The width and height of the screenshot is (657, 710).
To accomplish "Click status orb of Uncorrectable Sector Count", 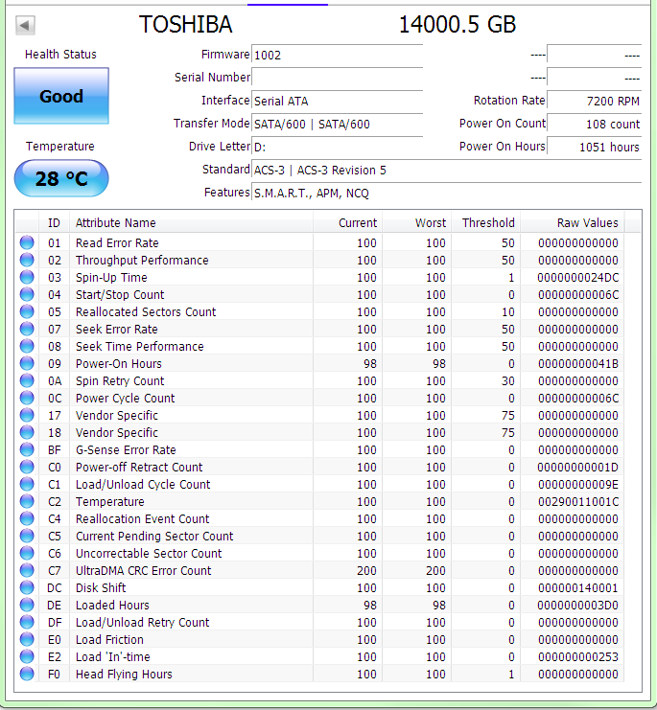I will tap(27, 553).
